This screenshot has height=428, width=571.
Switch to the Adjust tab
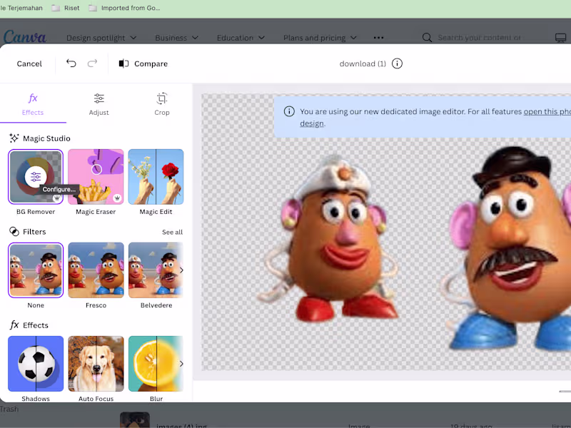(99, 103)
